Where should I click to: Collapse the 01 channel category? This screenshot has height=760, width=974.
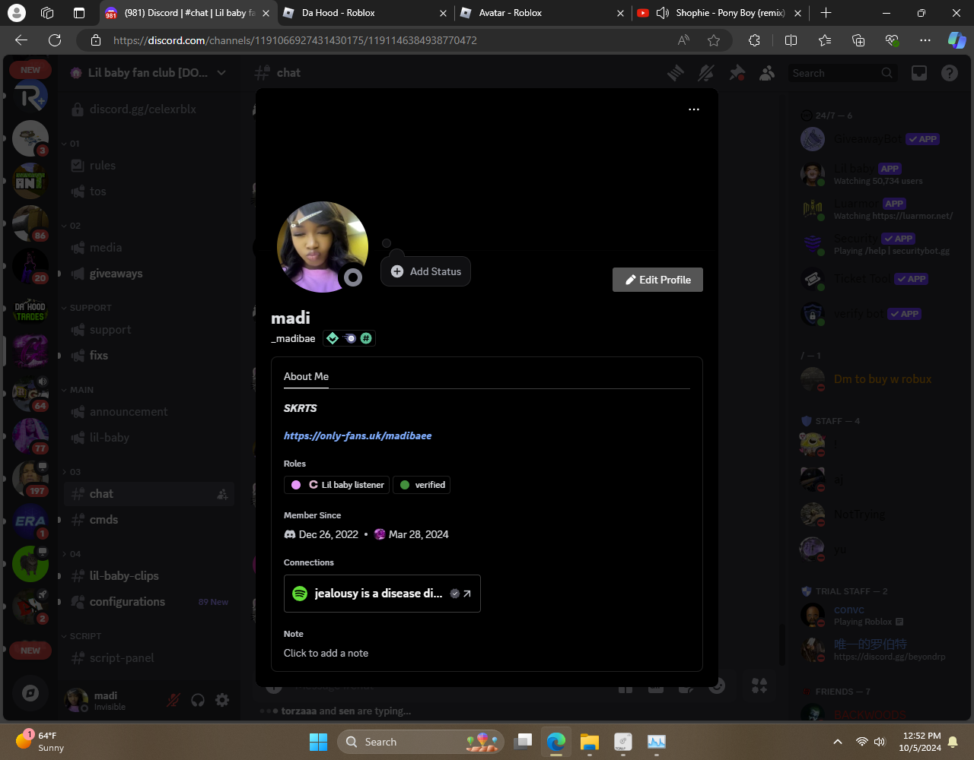pos(70,144)
